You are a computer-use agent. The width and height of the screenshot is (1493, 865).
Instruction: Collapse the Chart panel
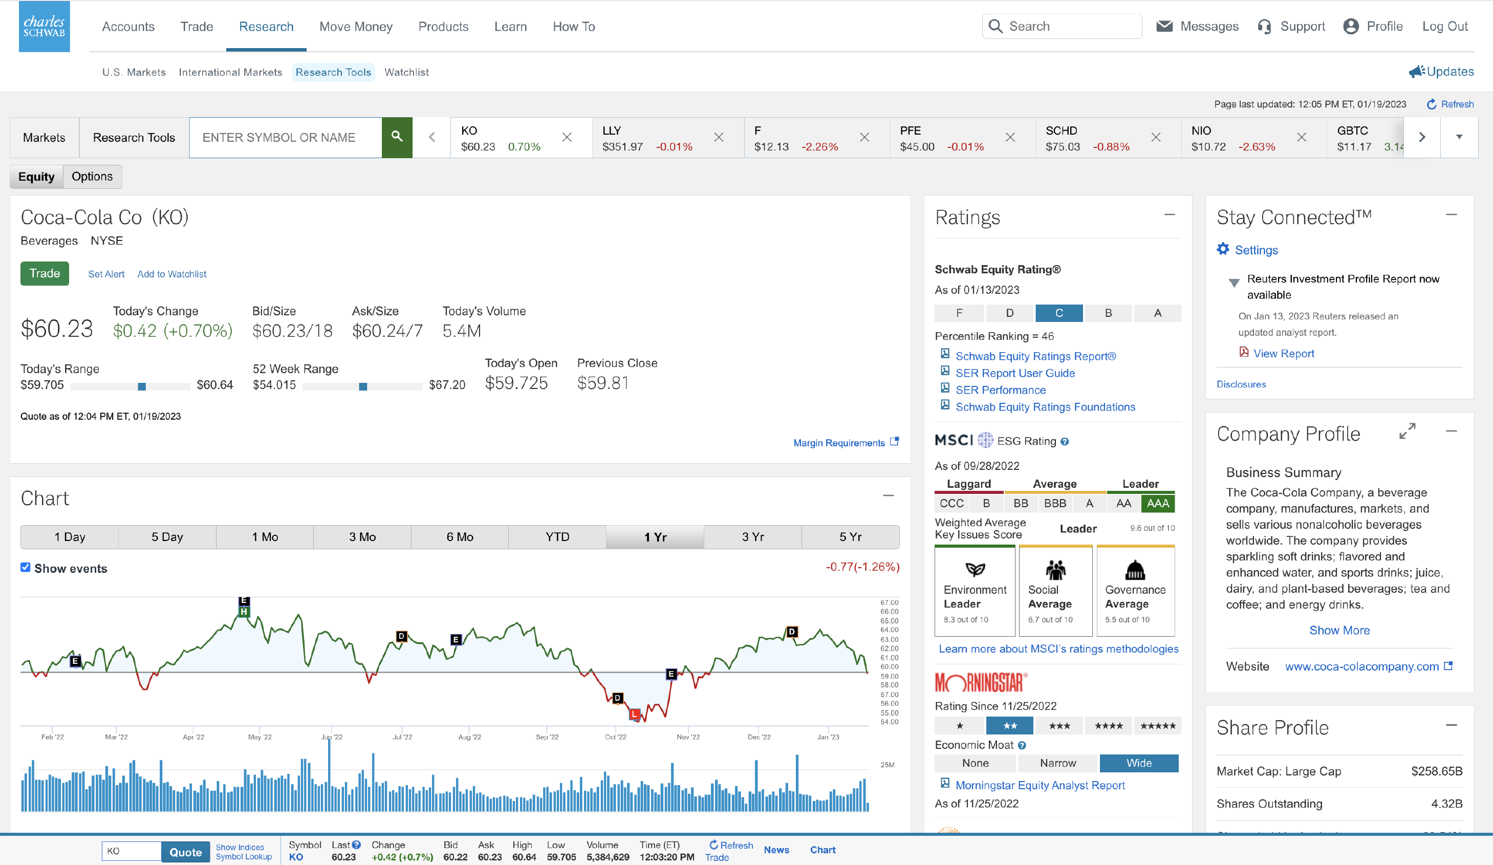tap(888, 496)
